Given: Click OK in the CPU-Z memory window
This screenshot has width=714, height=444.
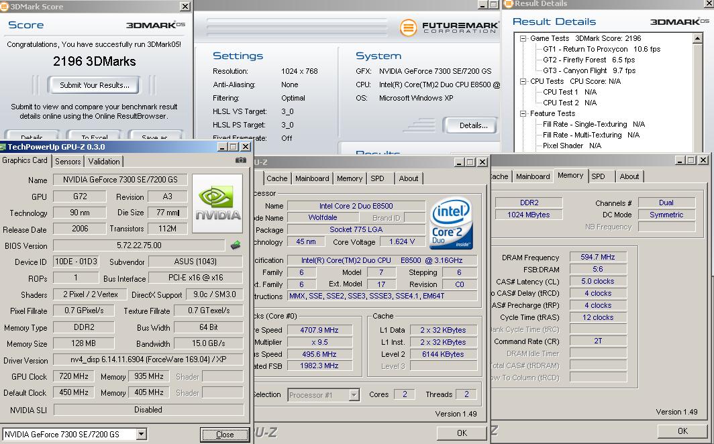Looking at the screenshot, I should (682, 431).
